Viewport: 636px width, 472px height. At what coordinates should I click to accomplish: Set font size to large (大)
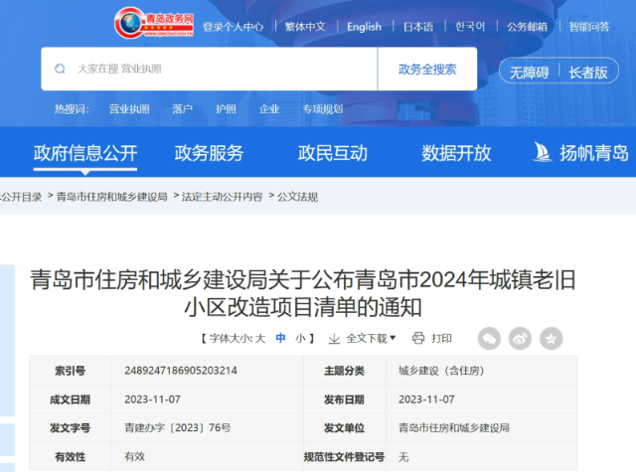click(x=260, y=339)
